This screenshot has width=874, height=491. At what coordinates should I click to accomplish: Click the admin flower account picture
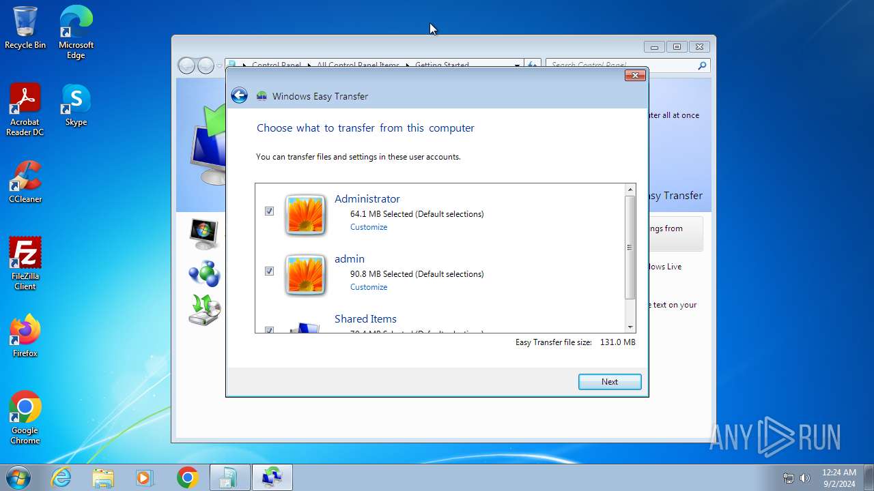coord(305,275)
